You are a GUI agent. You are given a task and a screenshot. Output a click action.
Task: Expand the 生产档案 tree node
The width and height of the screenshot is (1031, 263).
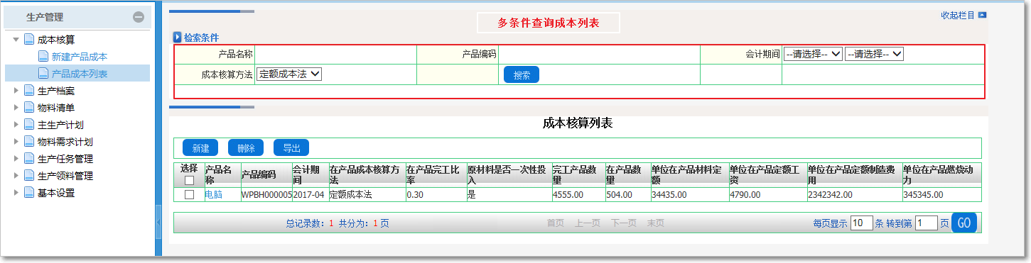pyautogui.click(x=16, y=91)
